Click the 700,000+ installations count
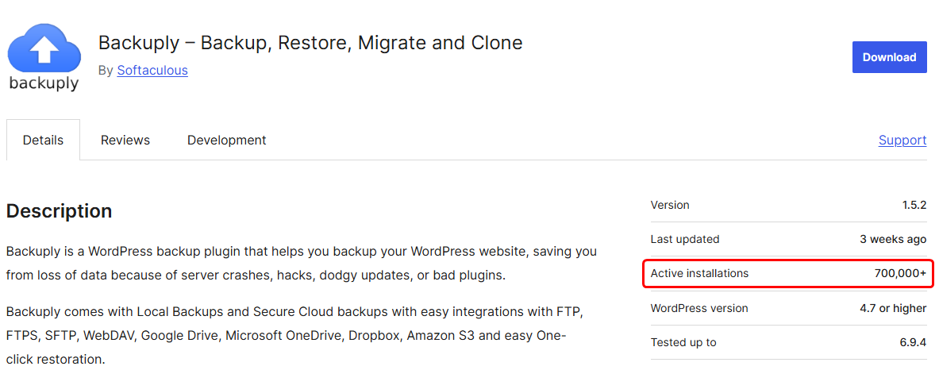 (900, 273)
